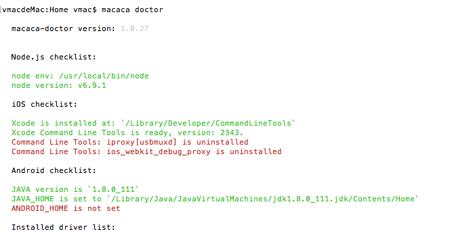Click the JAVA_HOME jdk path text

(262, 199)
